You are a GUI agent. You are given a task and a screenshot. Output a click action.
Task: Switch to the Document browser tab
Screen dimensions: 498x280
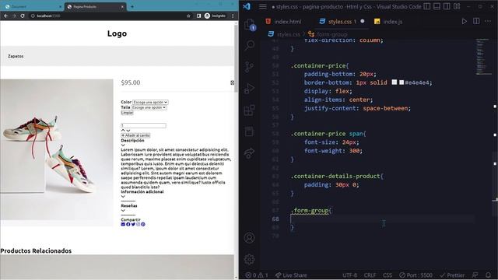coord(32,6)
